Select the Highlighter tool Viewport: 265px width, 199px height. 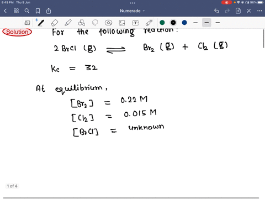(x=68, y=23)
